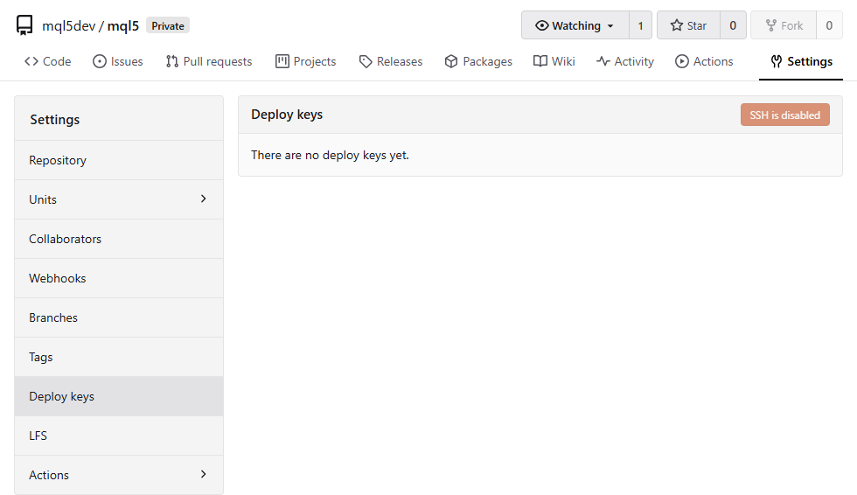Select Units in settings sidebar
Viewport: 857px width, 495px height.
tap(119, 199)
